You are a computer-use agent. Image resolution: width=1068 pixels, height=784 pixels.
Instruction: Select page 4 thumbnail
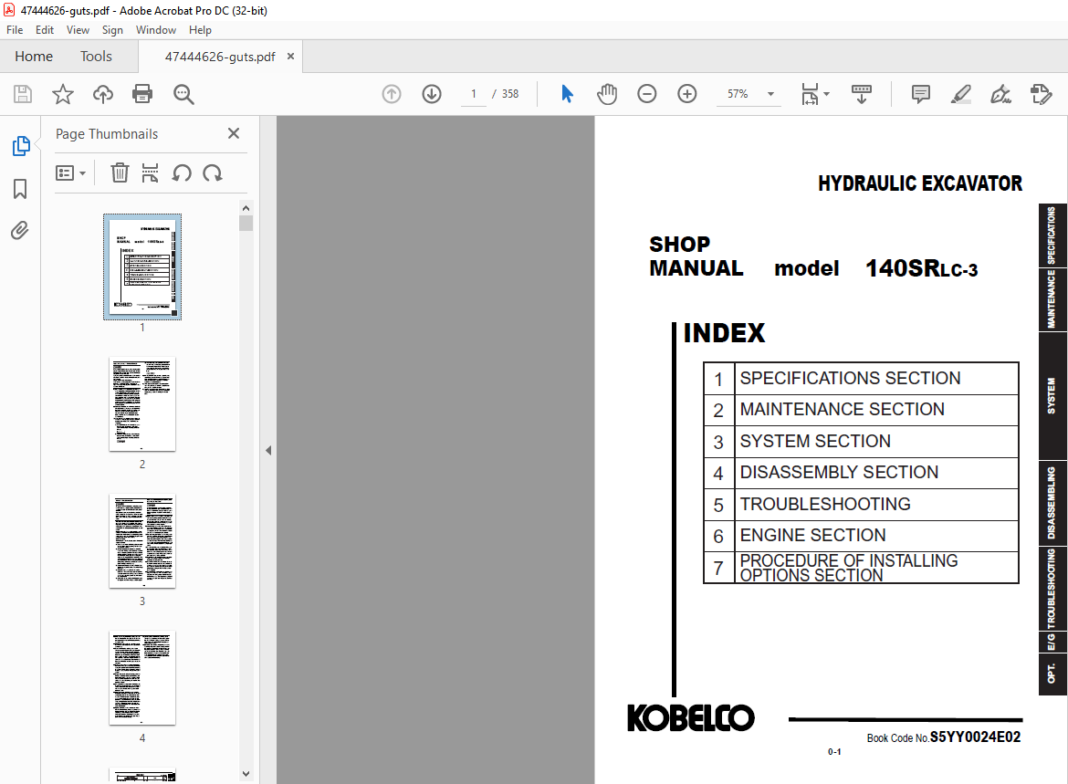(x=142, y=678)
